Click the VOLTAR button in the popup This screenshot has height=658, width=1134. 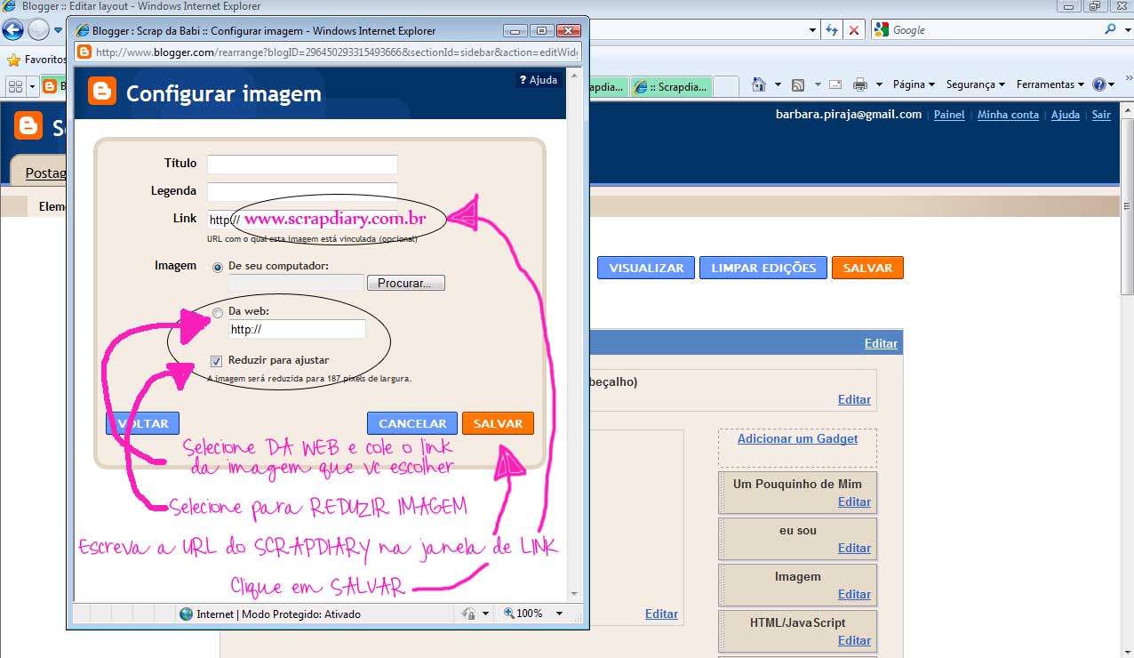143,423
